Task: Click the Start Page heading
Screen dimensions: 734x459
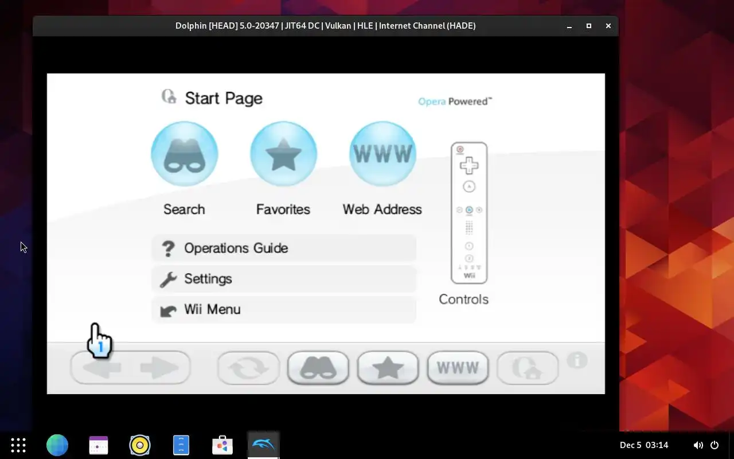Action: click(x=224, y=98)
